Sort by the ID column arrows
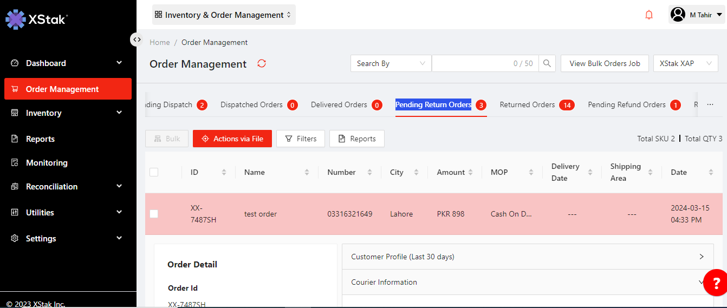 [x=224, y=172]
